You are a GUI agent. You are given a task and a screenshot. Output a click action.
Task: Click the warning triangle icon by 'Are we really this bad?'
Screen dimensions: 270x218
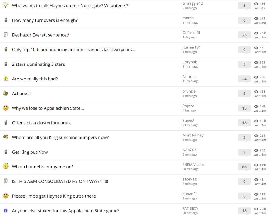(x=6, y=79)
